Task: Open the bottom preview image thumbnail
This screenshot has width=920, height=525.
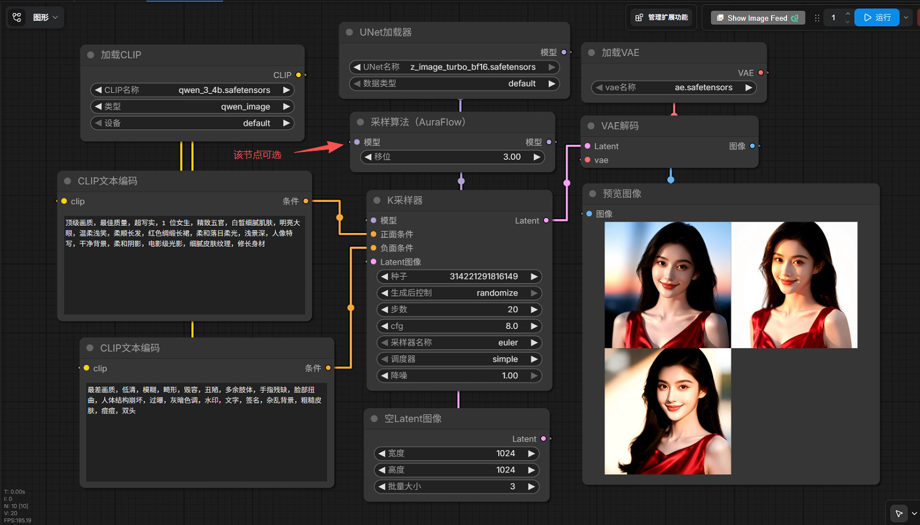Action: (x=667, y=411)
